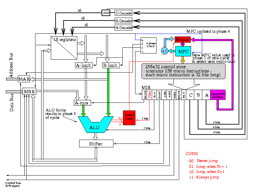The width and height of the screenshot is (253, 196).
Task: Click the '2 bits' label beside Shifter
Action: tap(147, 142)
